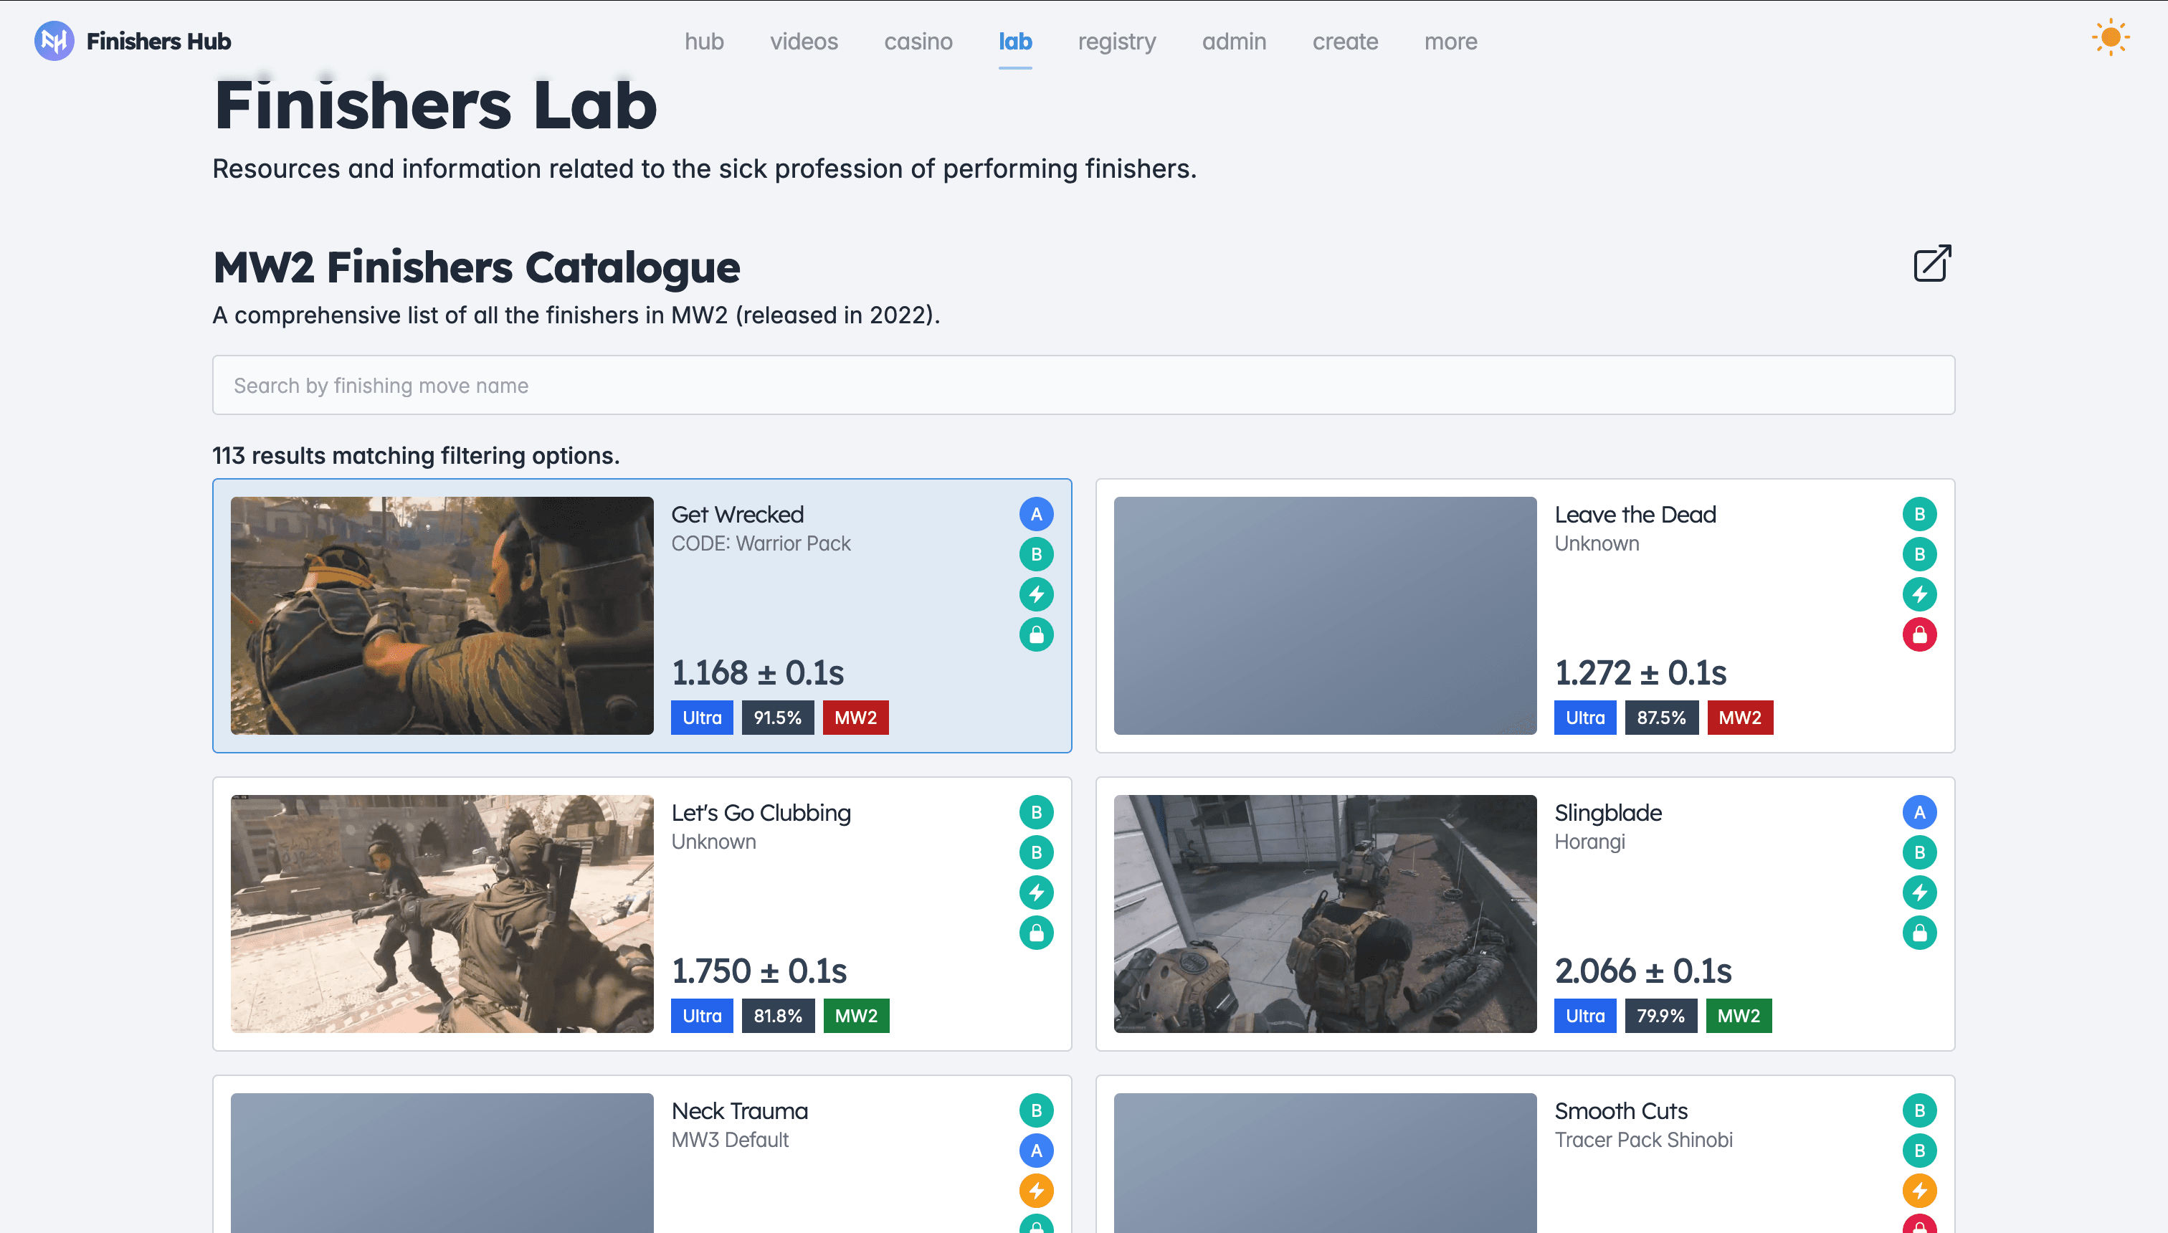
Task: Click the green lock icon on Slingblade
Action: tap(1920, 933)
